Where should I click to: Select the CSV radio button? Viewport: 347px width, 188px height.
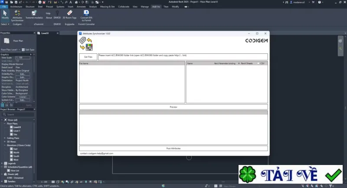point(258,63)
